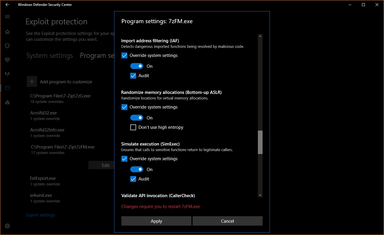Click the program settings scrollbar thumb

[260, 142]
